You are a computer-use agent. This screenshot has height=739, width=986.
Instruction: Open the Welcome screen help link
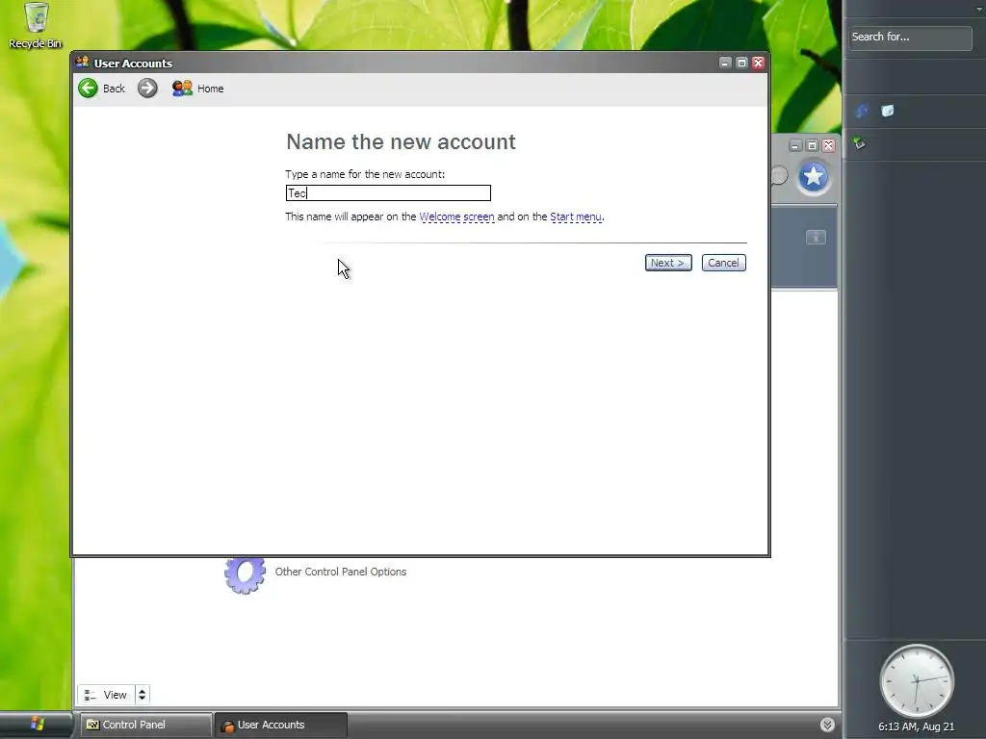(456, 217)
